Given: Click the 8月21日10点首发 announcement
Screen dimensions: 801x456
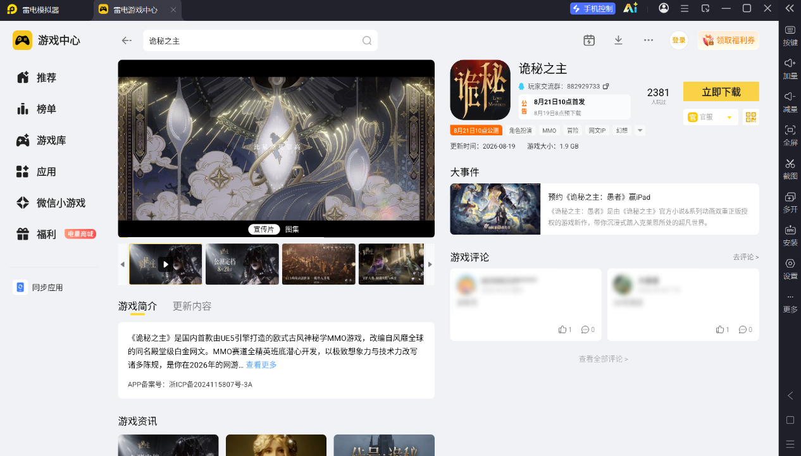Looking at the screenshot, I should tap(574, 107).
